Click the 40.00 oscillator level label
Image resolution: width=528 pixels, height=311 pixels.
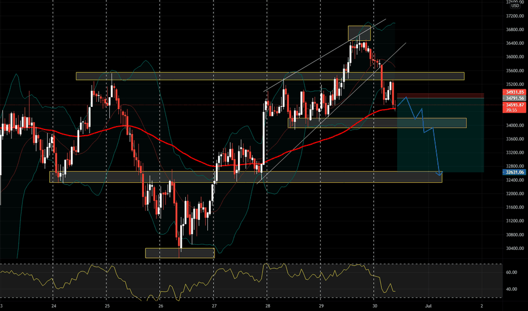512,289
